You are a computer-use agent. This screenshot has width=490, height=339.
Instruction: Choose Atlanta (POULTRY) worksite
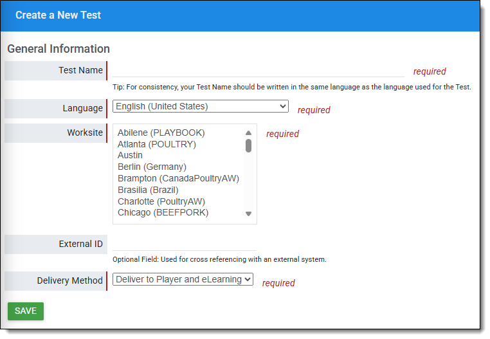click(156, 145)
